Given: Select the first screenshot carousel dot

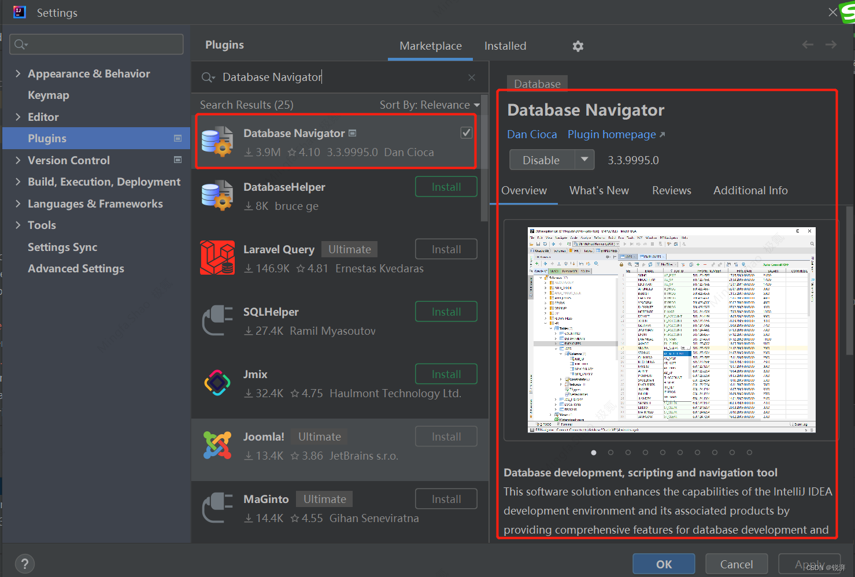Looking at the screenshot, I should pyautogui.click(x=593, y=452).
